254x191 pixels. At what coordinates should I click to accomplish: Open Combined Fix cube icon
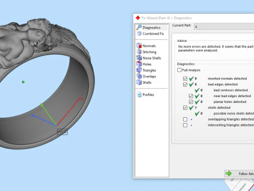pyautogui.click(x=139, y=33)
